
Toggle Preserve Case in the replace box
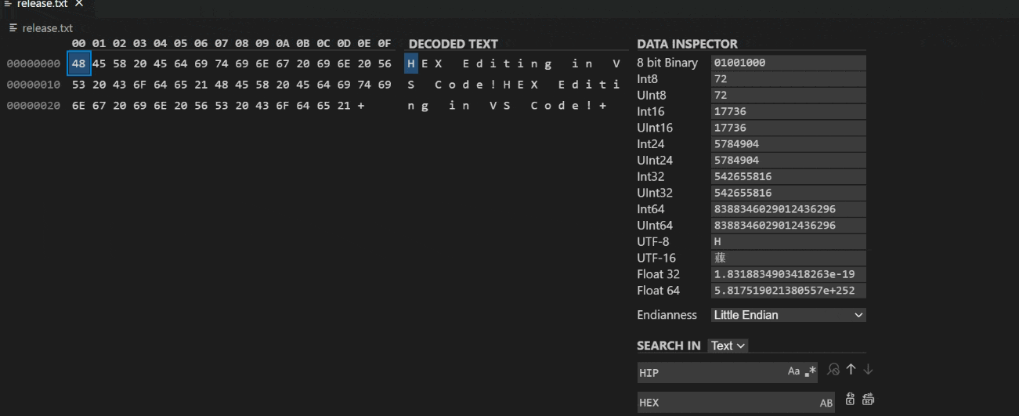pyautogui.click(x=826, y=403)
